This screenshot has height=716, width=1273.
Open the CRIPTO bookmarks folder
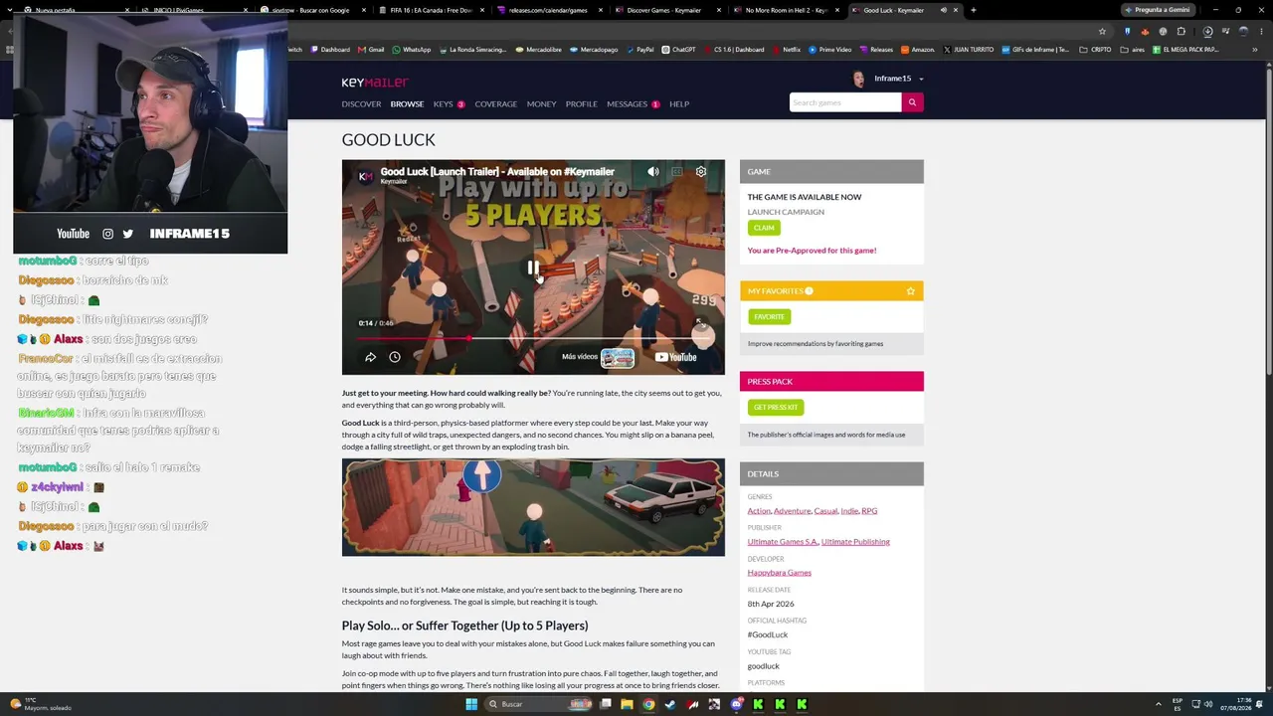click(x=1097, y=50)
